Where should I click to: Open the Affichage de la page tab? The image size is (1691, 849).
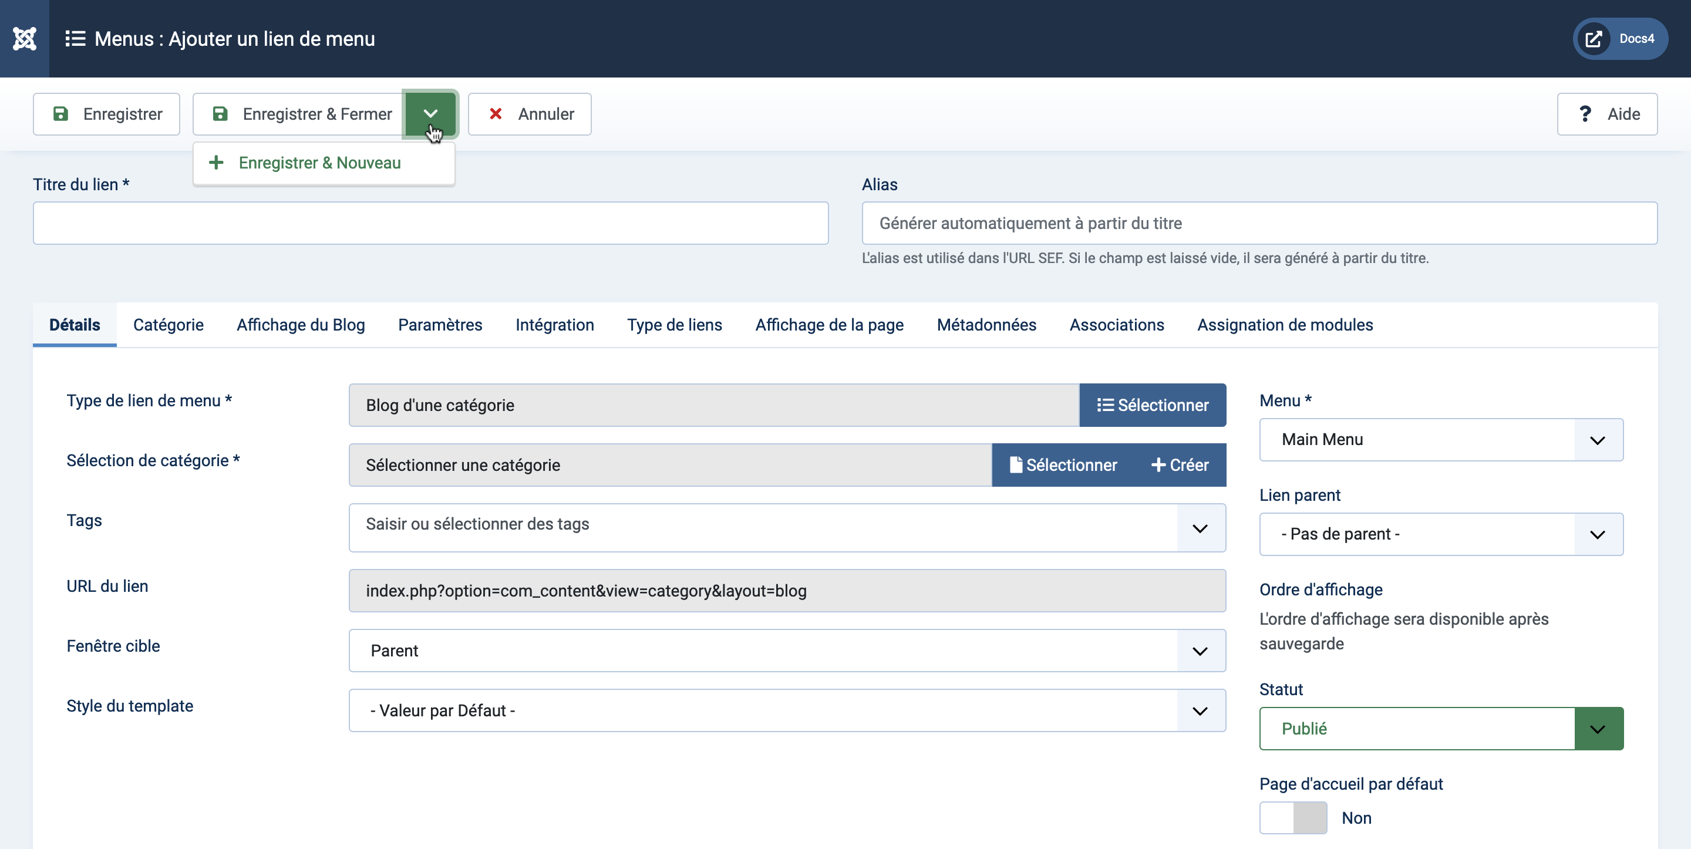(829, 325)
